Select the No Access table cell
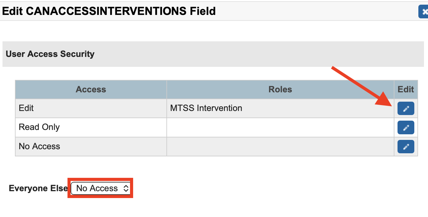Screen dimensions: 428x217 pos(91,146)
